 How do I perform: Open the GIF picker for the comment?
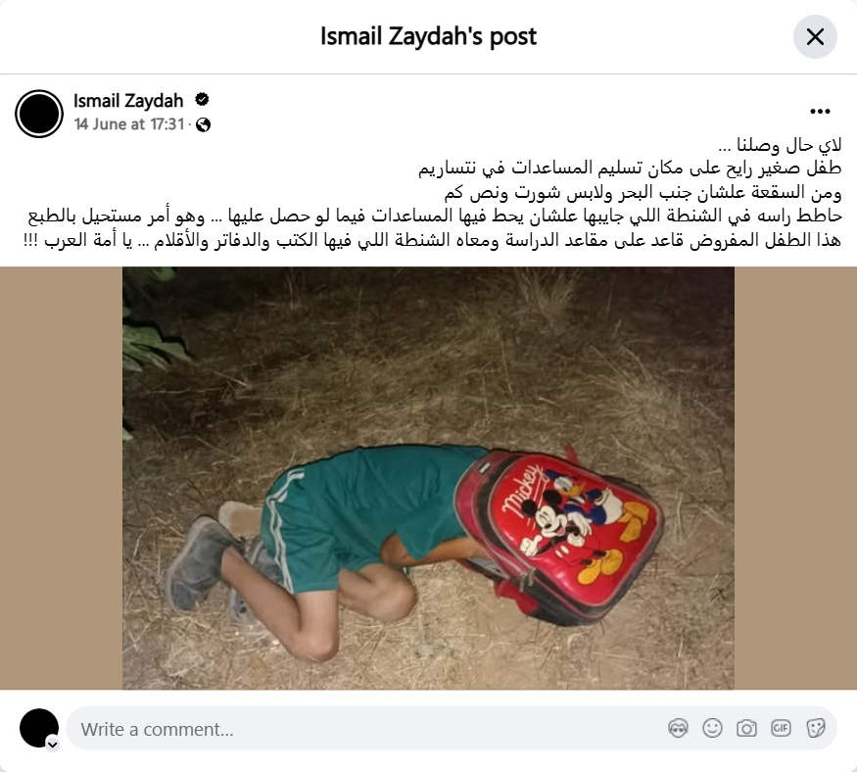coord(781,728)
